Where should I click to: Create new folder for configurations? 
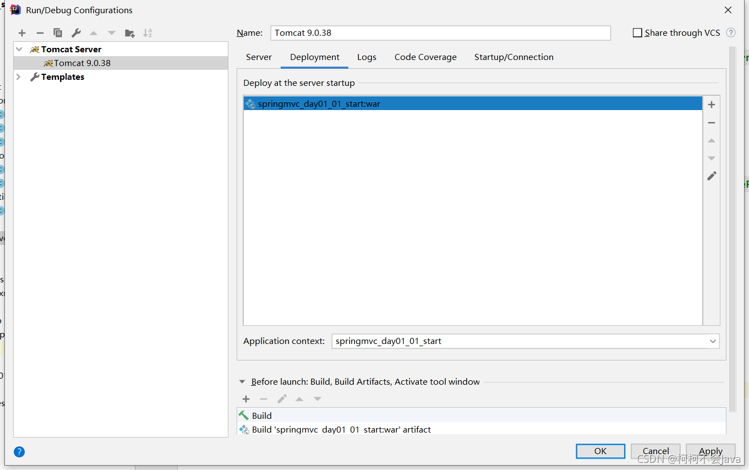click(130, 33)
